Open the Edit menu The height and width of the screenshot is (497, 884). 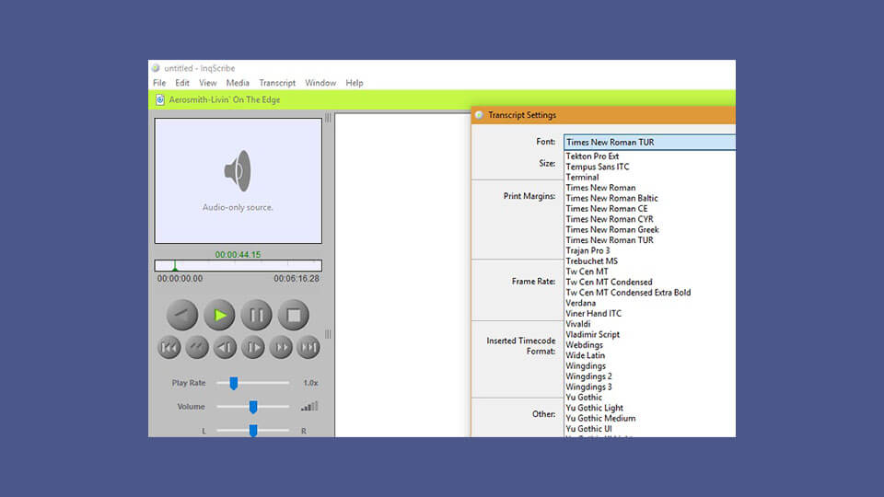point(182,83)
